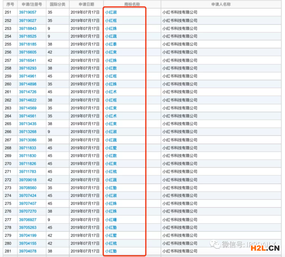Select the applicant name in row 251
Screen dimensions: 285x257
pos(180,12)
